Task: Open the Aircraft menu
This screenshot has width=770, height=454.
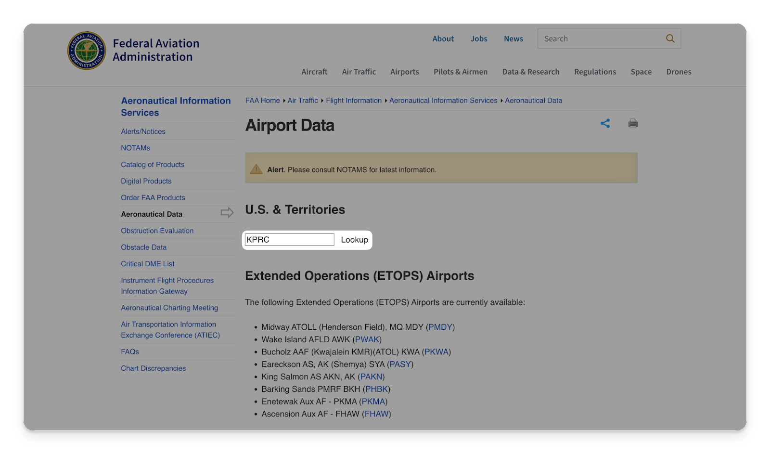Action: (x=314, y=72)
